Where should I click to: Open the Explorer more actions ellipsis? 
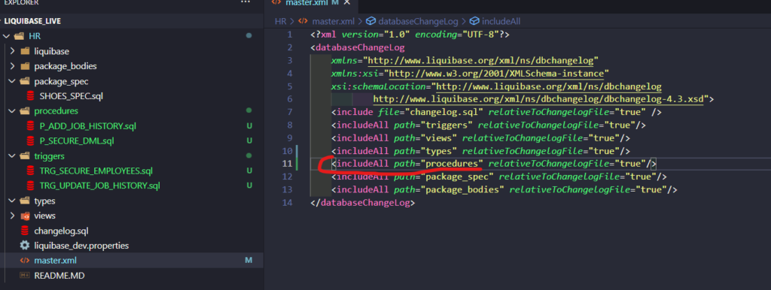tap(245, 2)
